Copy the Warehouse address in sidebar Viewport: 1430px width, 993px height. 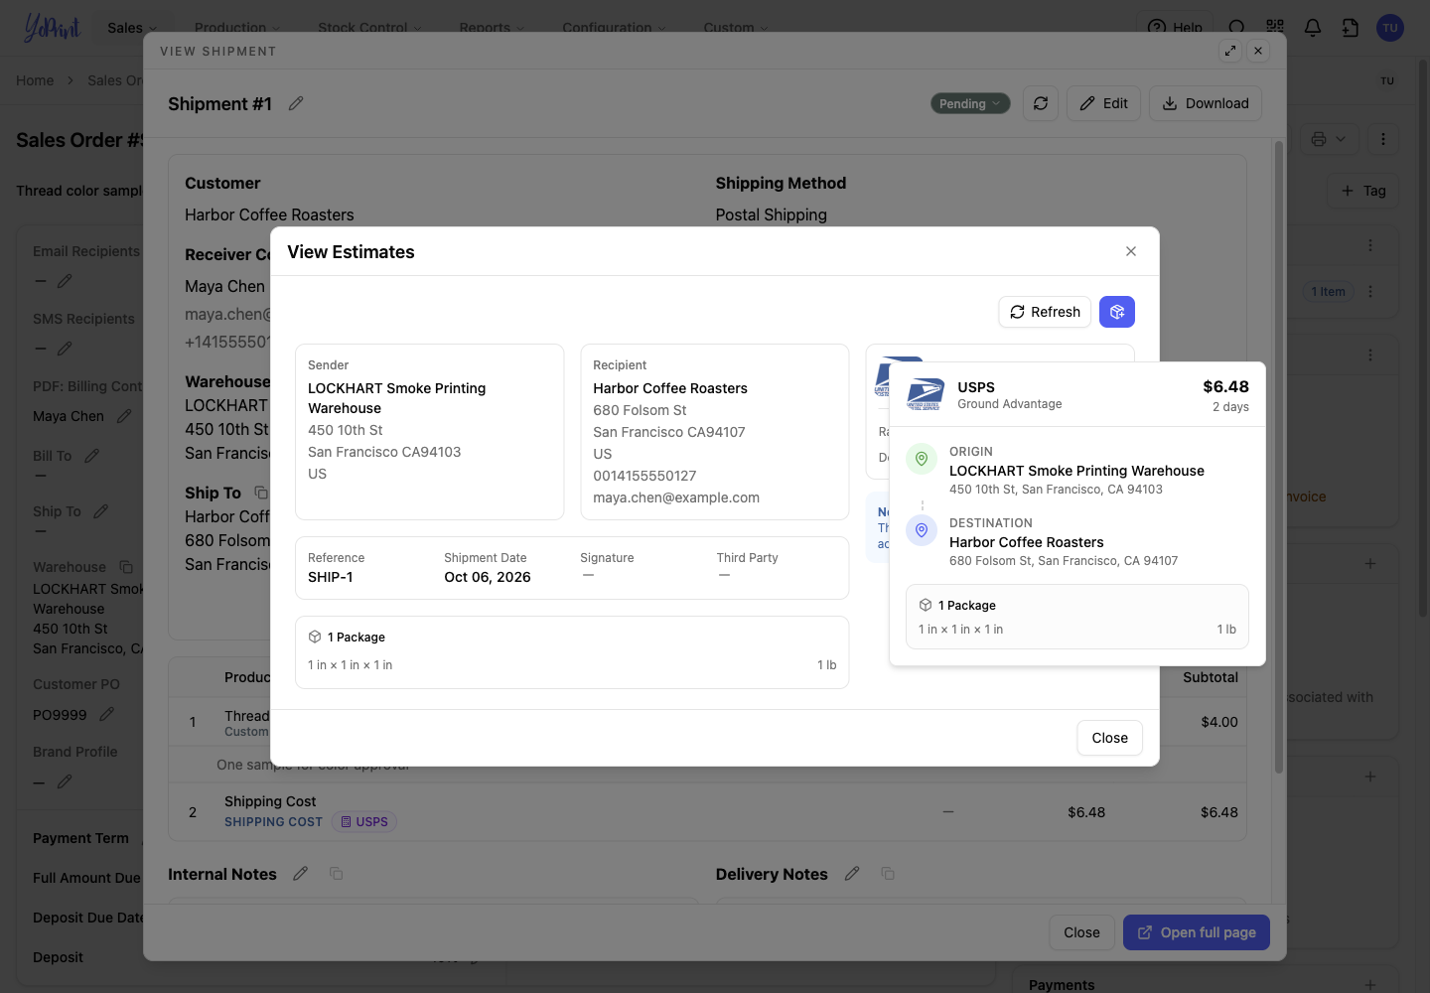point(126,567)
